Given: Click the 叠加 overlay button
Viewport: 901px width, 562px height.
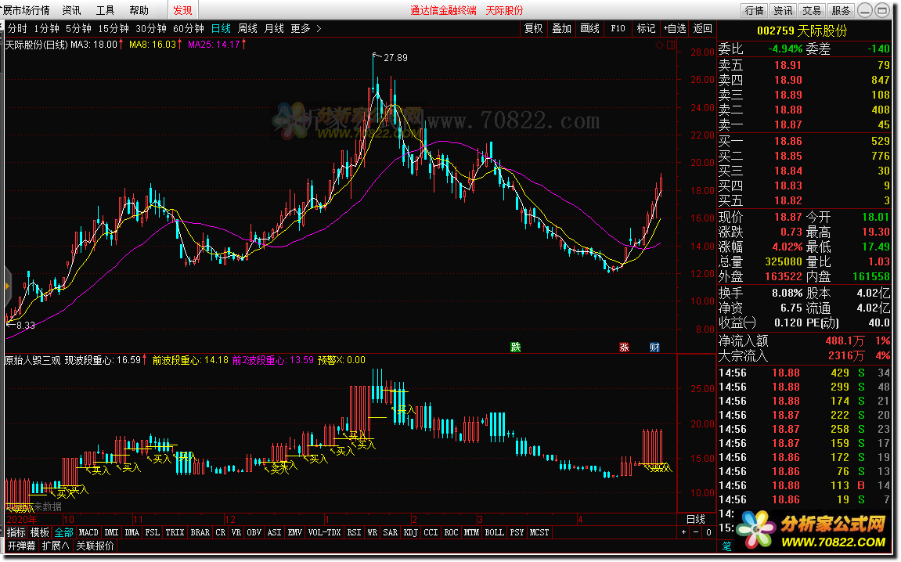Looking at the screenshot, I should click(x=561, y=28).
